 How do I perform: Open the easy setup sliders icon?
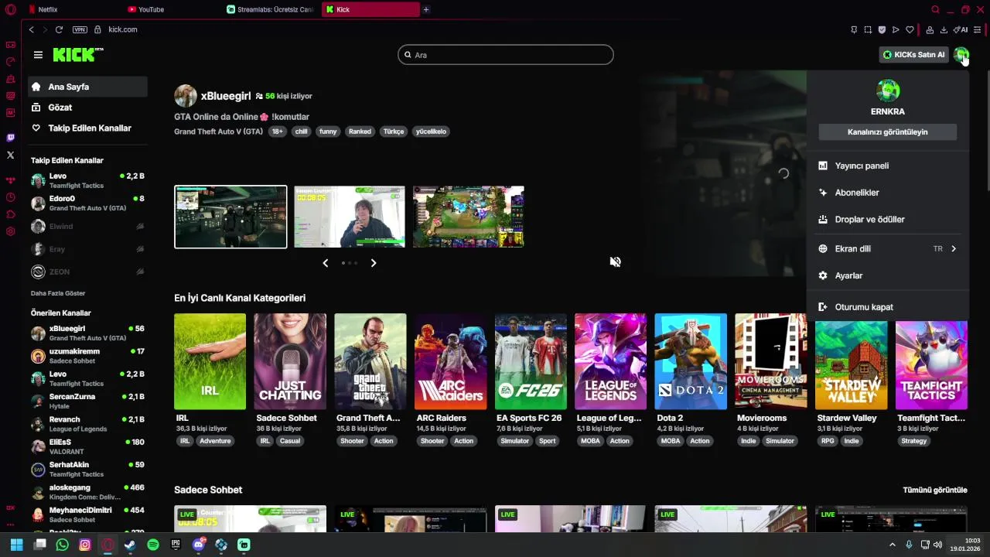pyautogui.click(x=978, y=29)
